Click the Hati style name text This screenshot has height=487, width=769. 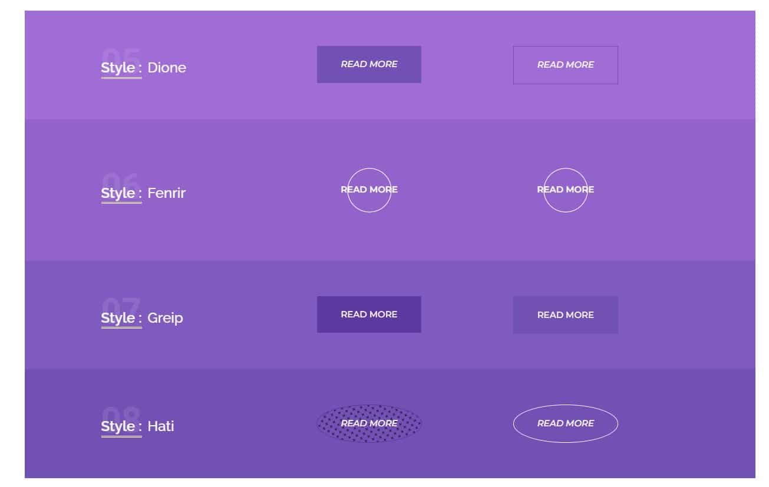pos(161,427)
